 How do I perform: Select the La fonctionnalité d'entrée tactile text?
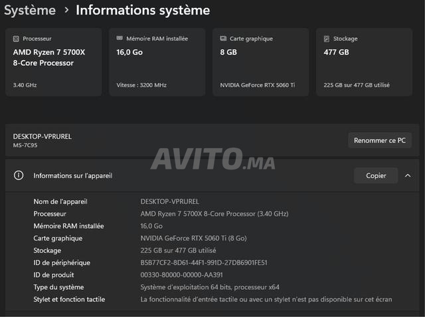(x=266, y=299)
